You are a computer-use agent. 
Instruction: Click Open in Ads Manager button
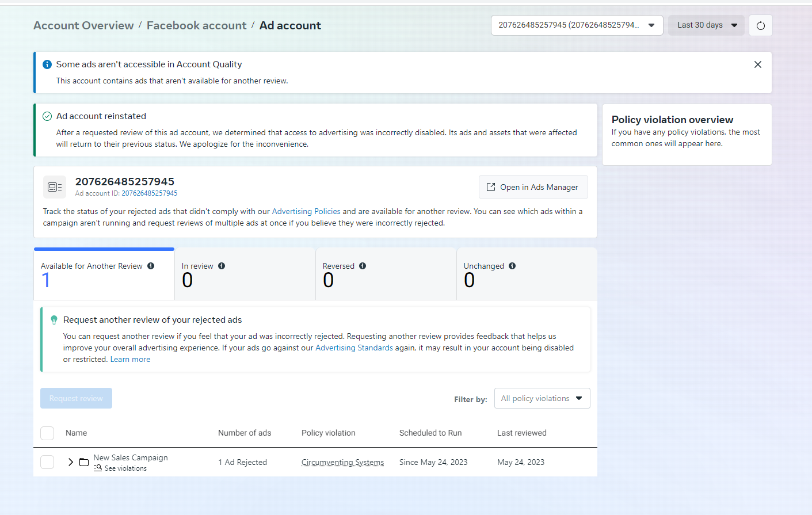pos(533,187)
